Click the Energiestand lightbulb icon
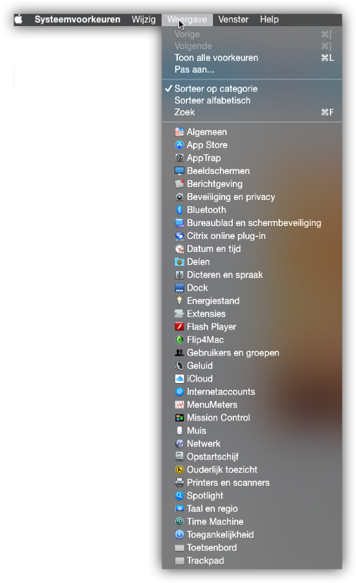 coord(179,301)
